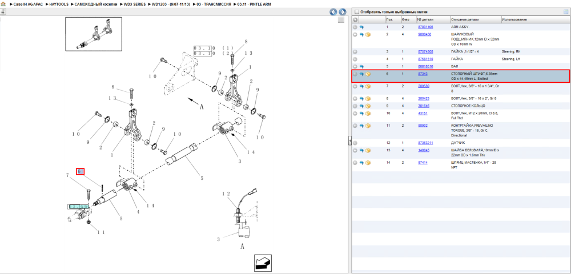Image resolution: width=571 pixels, height=274 pixels.
Task: Click the table options icon top right
Action: [565, 11]
